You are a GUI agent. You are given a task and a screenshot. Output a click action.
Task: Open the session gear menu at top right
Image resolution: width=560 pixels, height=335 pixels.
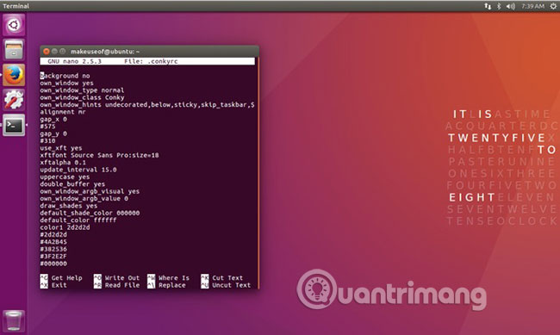click(x=553, y=6)
